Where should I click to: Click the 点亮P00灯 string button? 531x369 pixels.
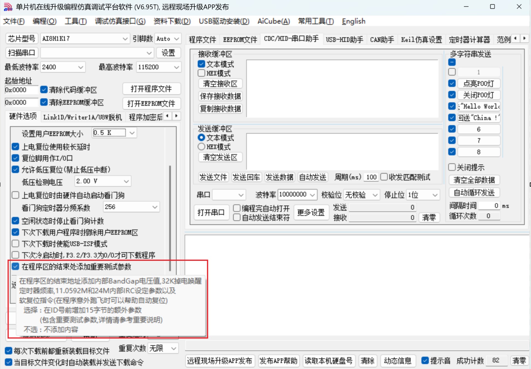[479, 84]
